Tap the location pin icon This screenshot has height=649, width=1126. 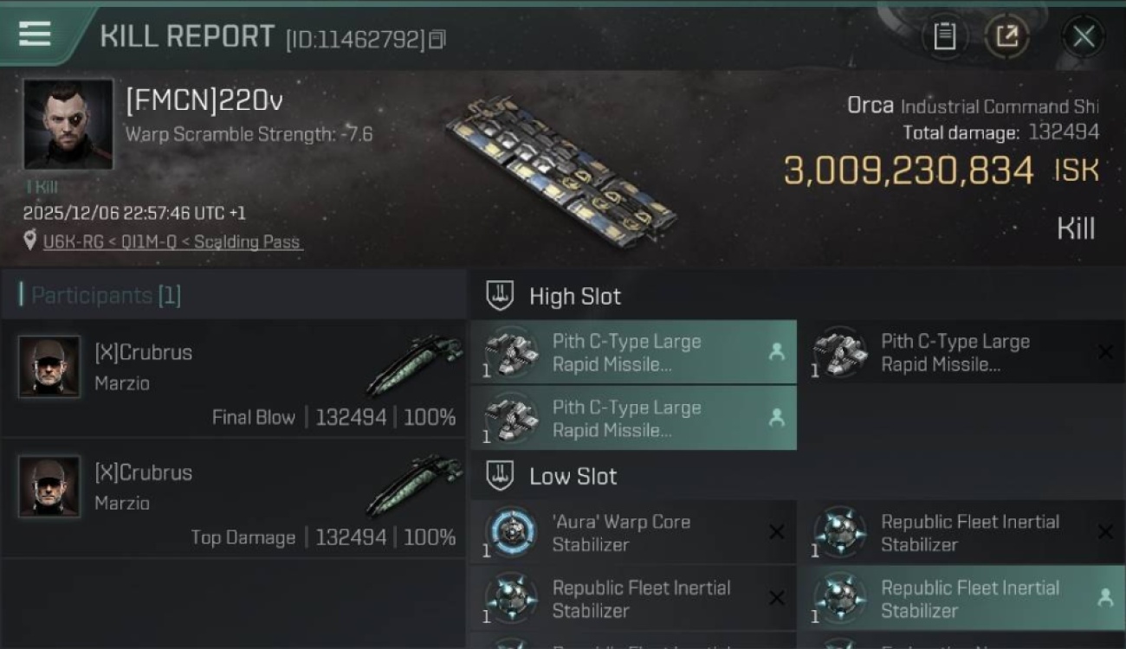[x=31, y=241]
